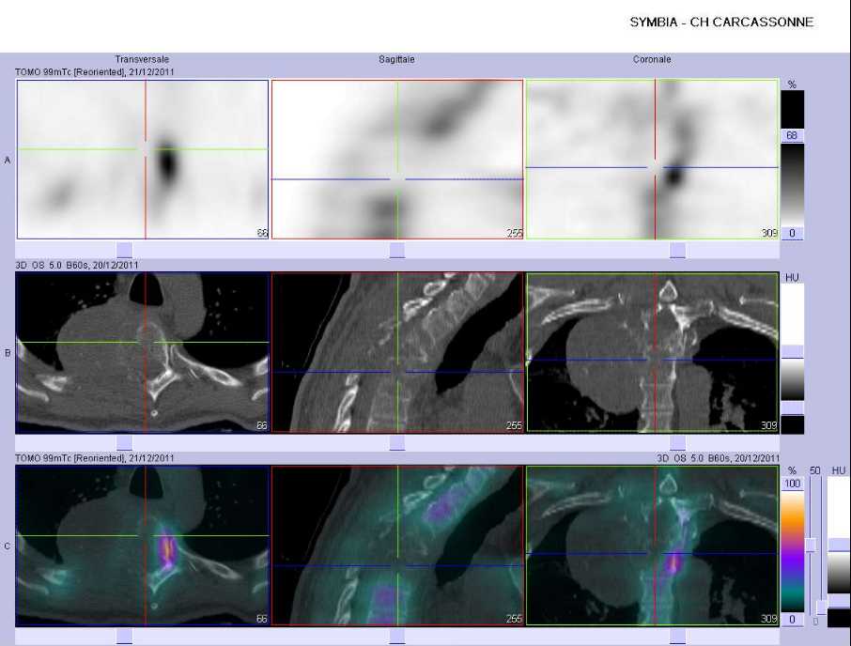Click the row letter 'B' label

pos(8,353)
